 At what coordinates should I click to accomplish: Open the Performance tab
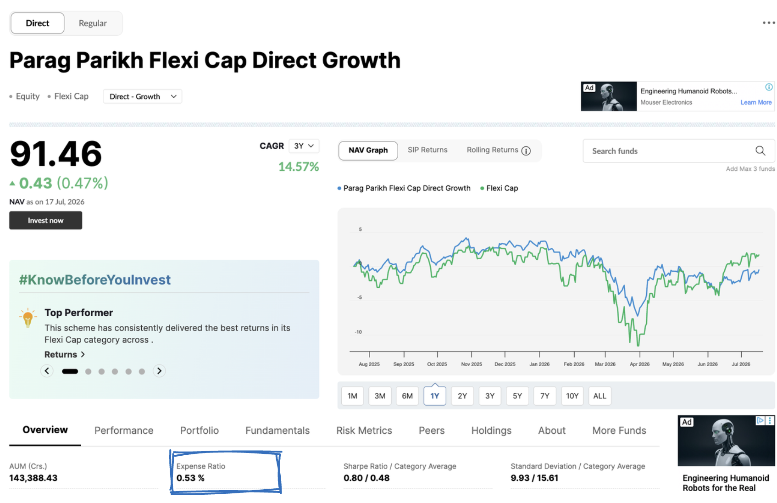point(124,430)
